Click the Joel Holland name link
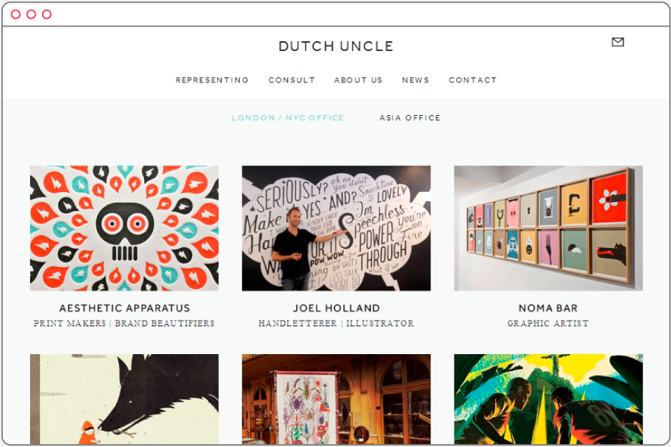This screenshot has height=447, width=671. [336, 308]
